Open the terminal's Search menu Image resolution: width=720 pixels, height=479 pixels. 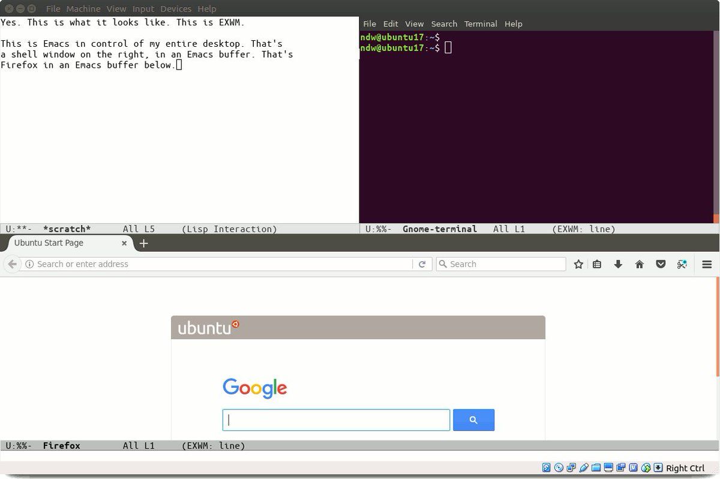[444, 24]
